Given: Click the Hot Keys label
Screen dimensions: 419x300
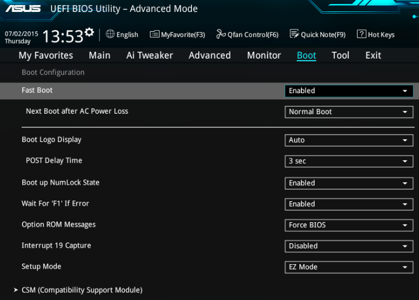Looking at the screenshot, I should 382,35.
